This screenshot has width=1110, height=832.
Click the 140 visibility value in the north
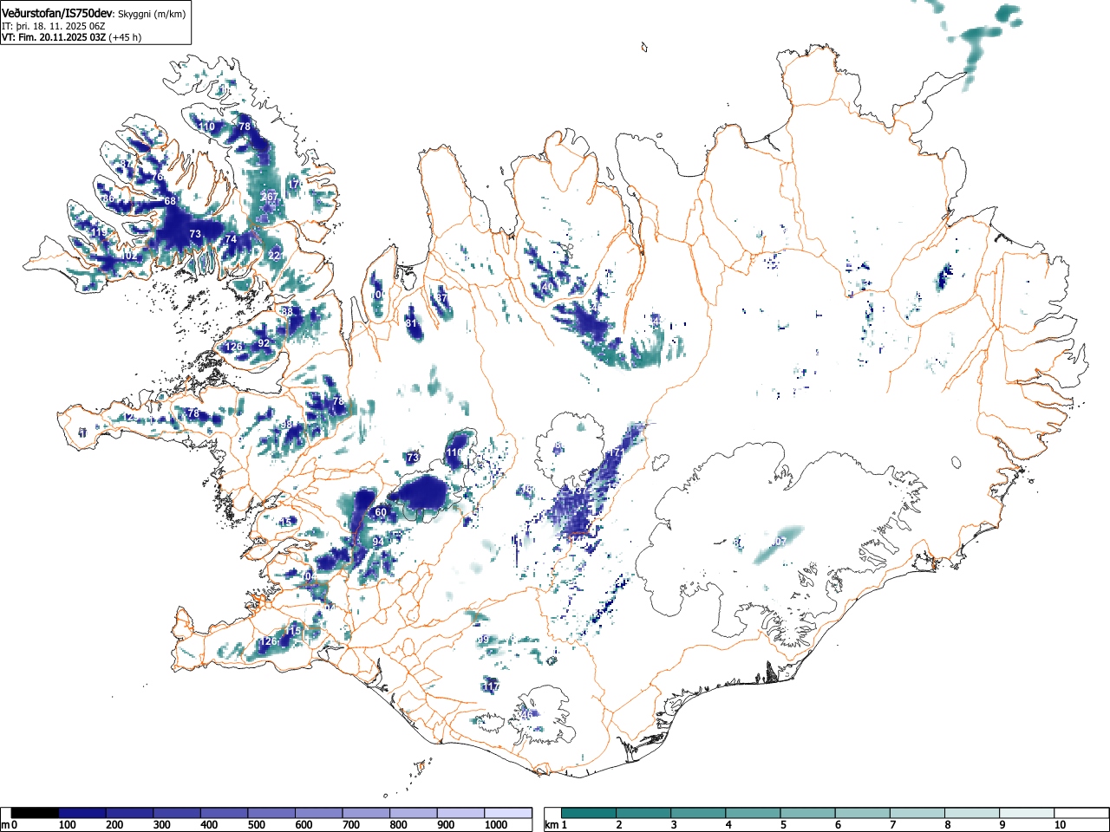[545, 287]
